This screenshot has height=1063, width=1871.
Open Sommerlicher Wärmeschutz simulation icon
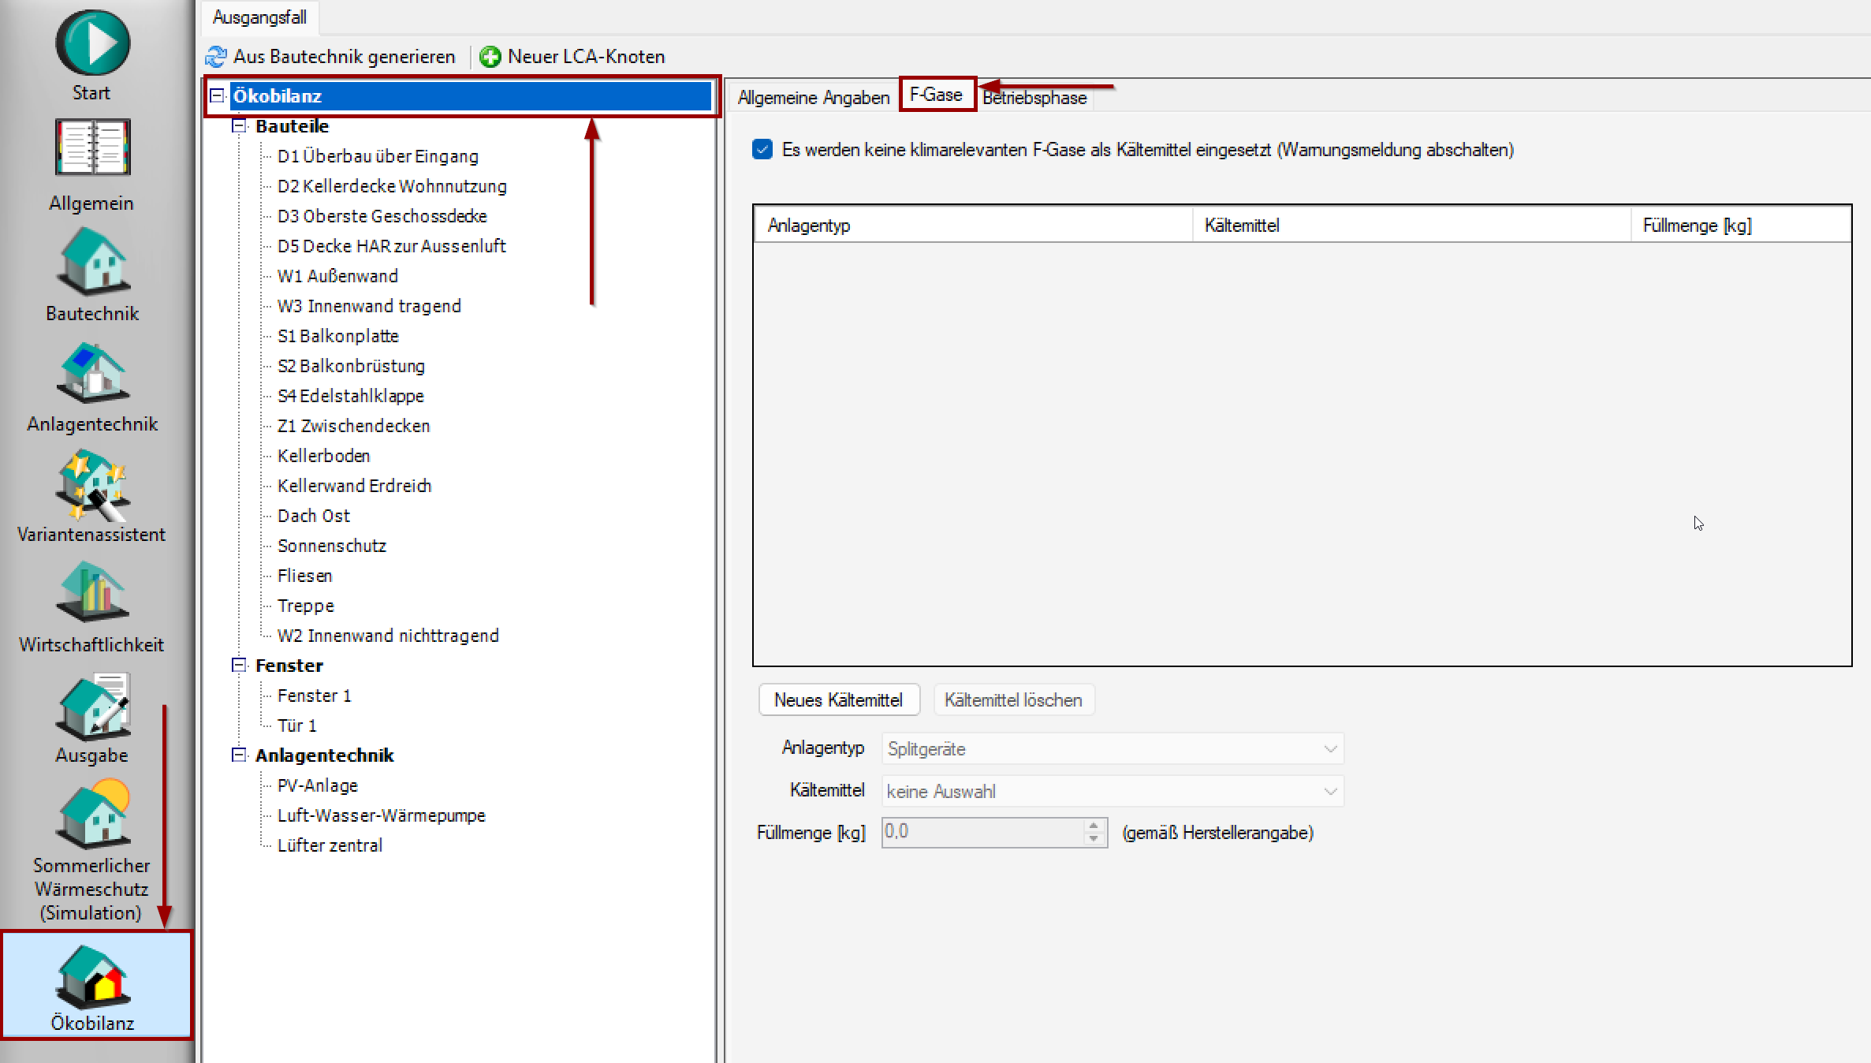point(92,815)
